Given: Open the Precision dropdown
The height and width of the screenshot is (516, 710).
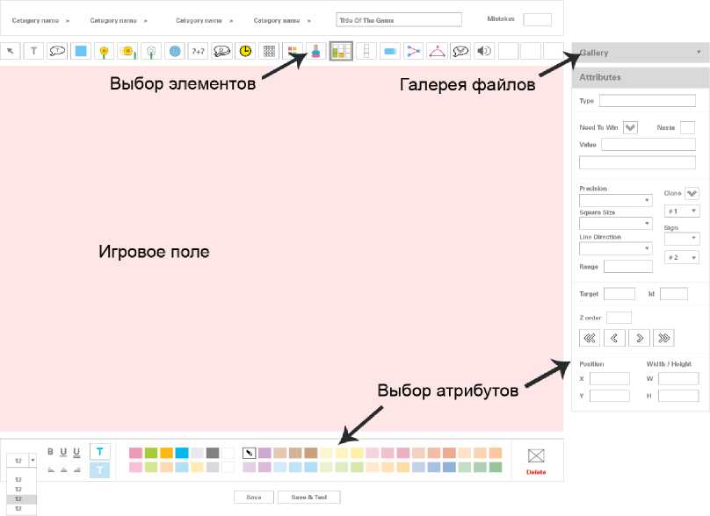Looking at the screenshot, I should 616,200.
